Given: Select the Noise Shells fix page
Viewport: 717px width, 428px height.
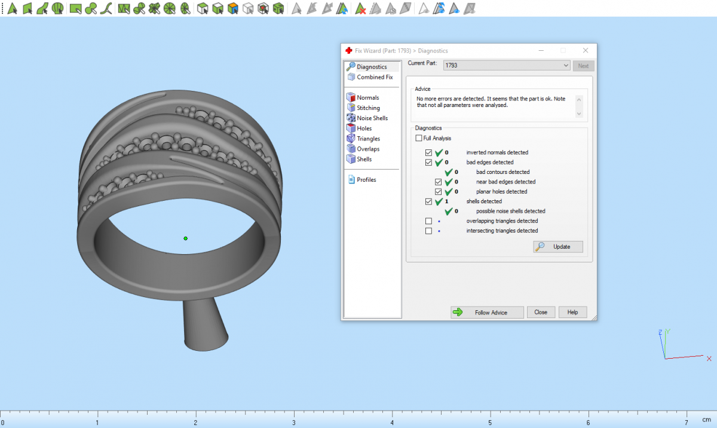Looking at the screenshot, I should click(372, 118).
